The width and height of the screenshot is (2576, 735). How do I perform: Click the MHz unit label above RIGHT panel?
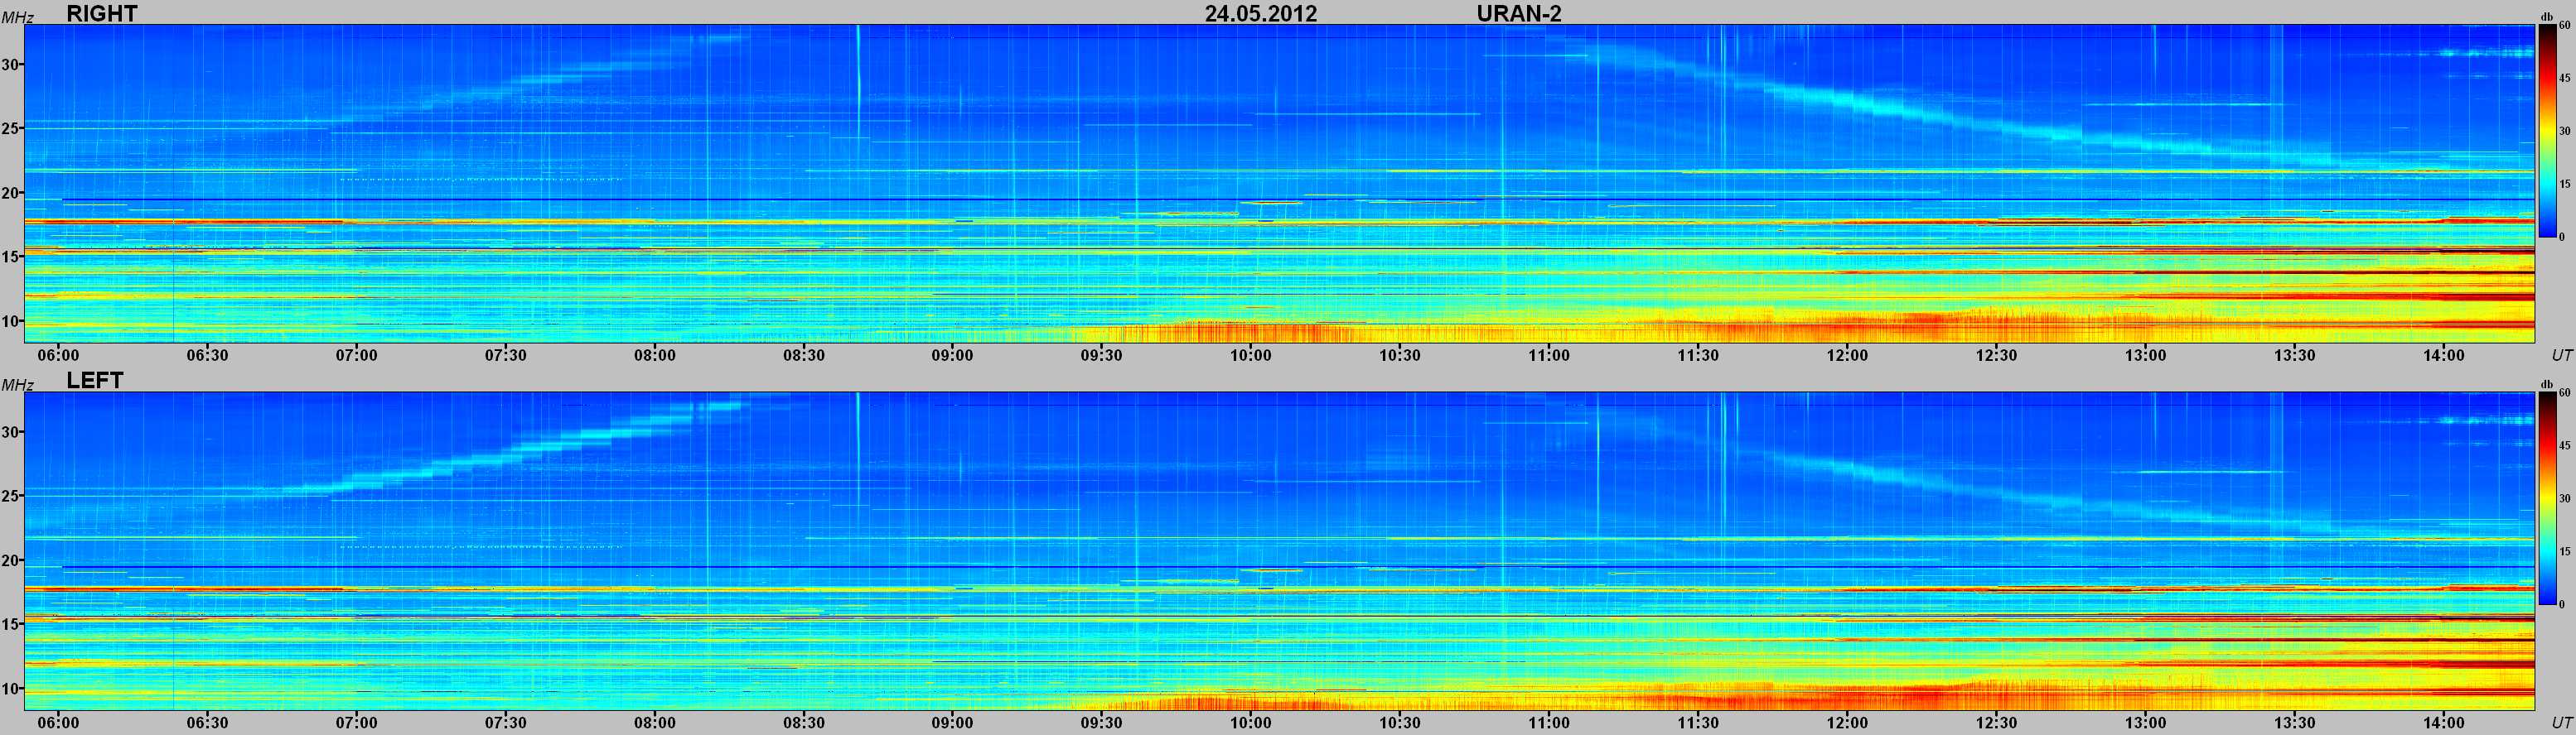coord(17,18)
